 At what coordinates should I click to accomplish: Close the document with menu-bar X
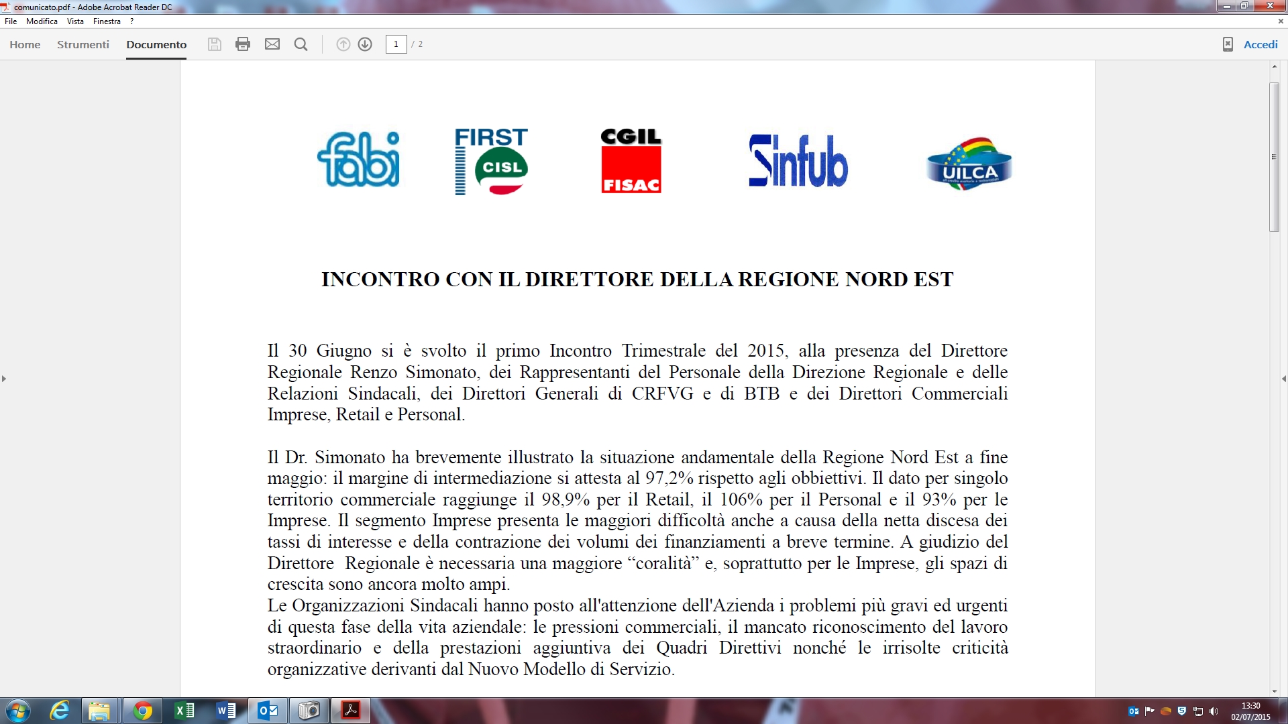pos(1281,21)
